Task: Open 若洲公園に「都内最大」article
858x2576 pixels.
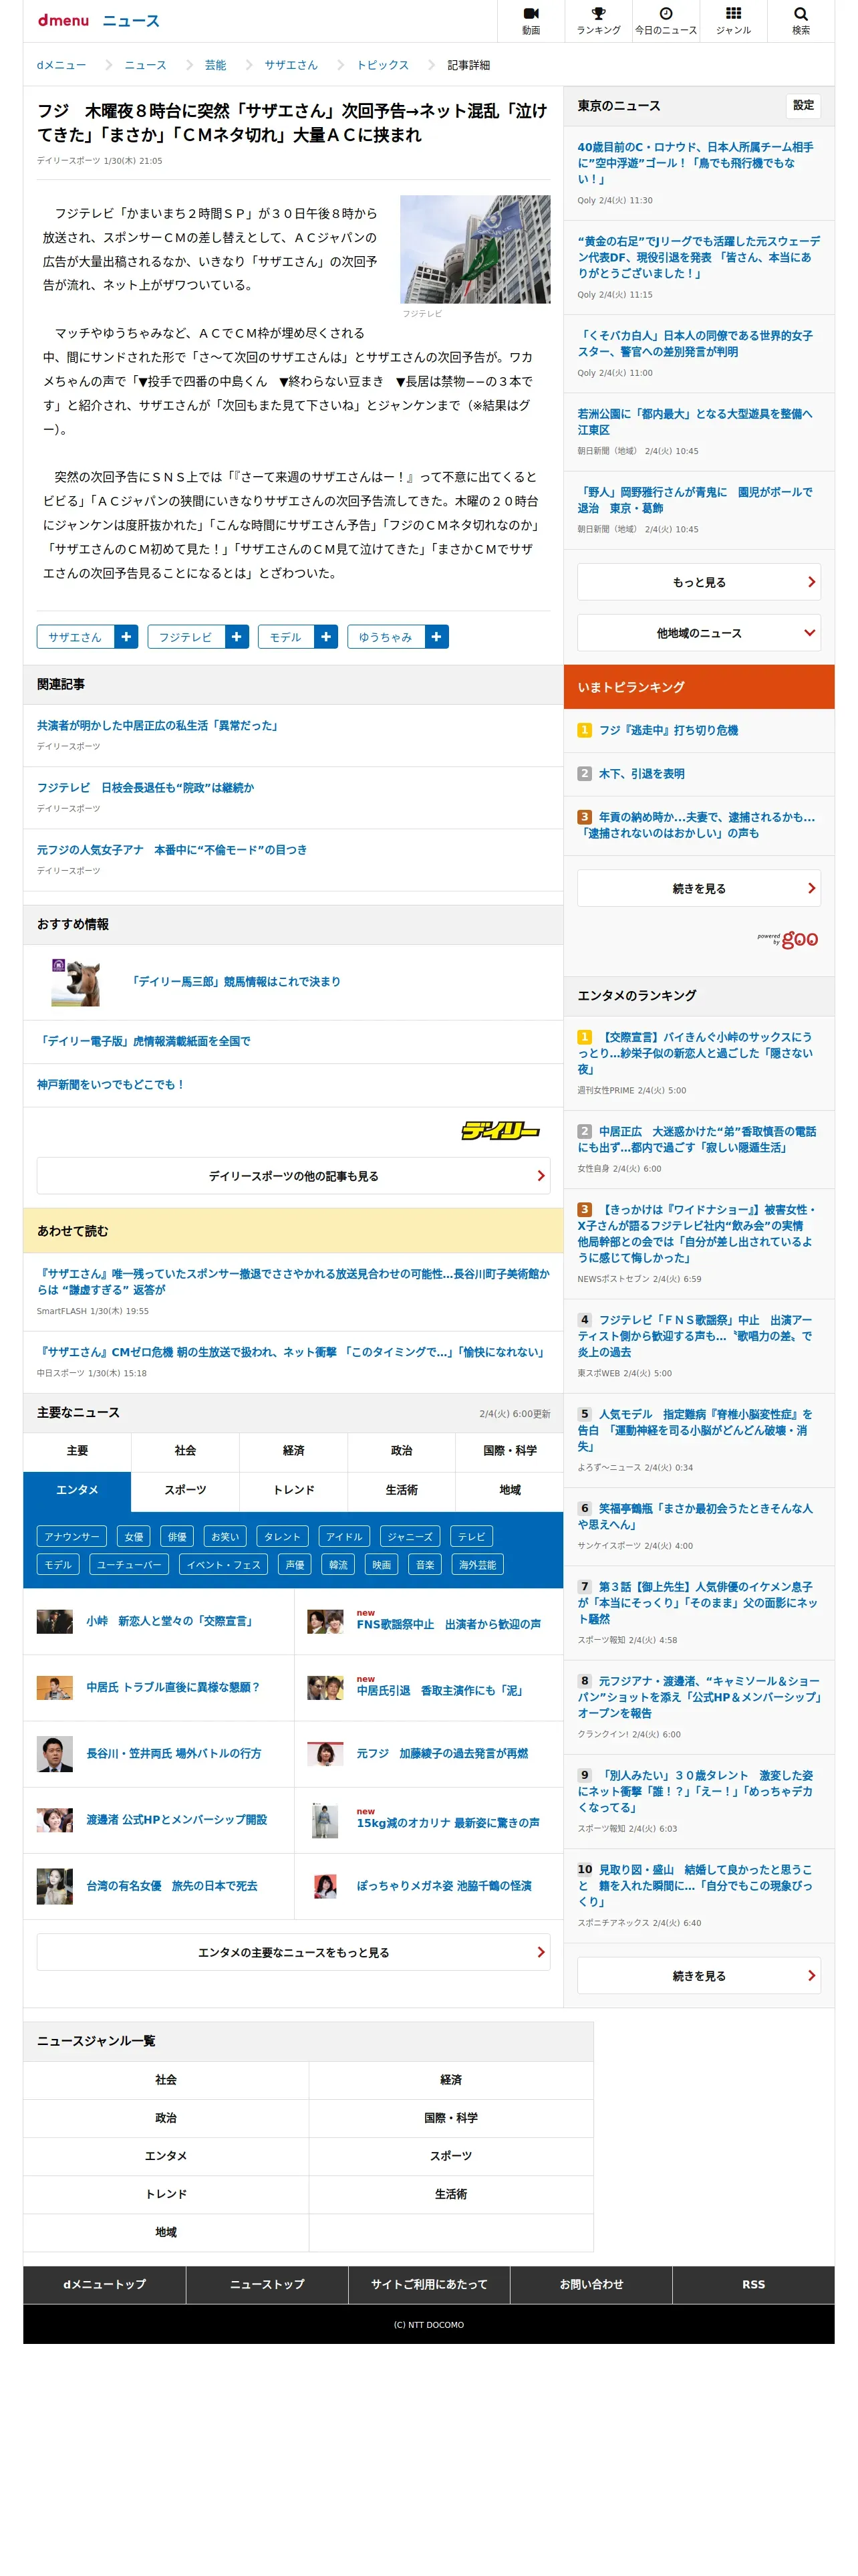Action: (695, 421)
